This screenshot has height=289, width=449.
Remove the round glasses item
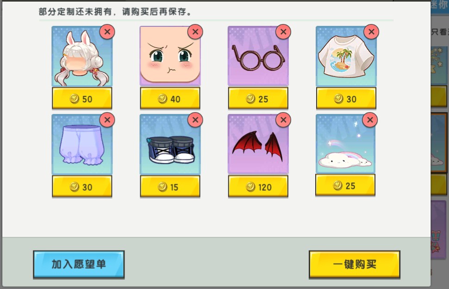tap(283, 32)
